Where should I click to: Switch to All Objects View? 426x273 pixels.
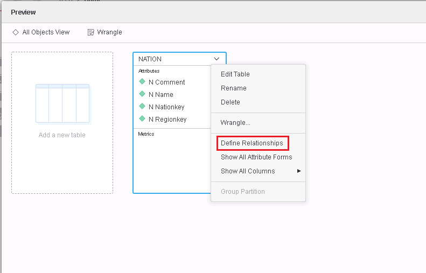tap(46, 32)
